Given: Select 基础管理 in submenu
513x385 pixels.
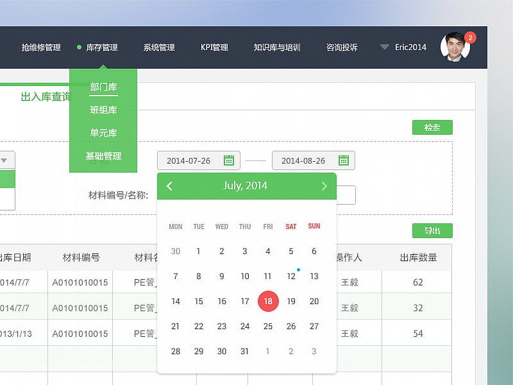Looking at the screenshot, I should pyautogui.click(x=103, y=156).
